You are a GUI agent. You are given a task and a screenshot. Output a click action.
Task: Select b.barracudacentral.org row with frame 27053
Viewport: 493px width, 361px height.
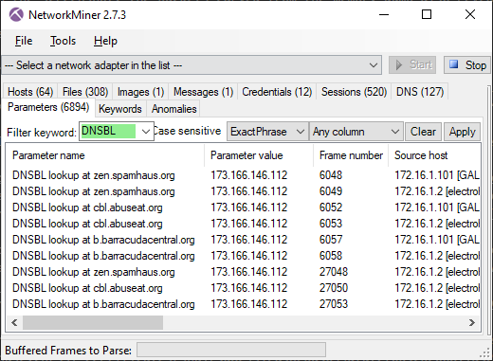pyautogui.click(x=244, y=304)
